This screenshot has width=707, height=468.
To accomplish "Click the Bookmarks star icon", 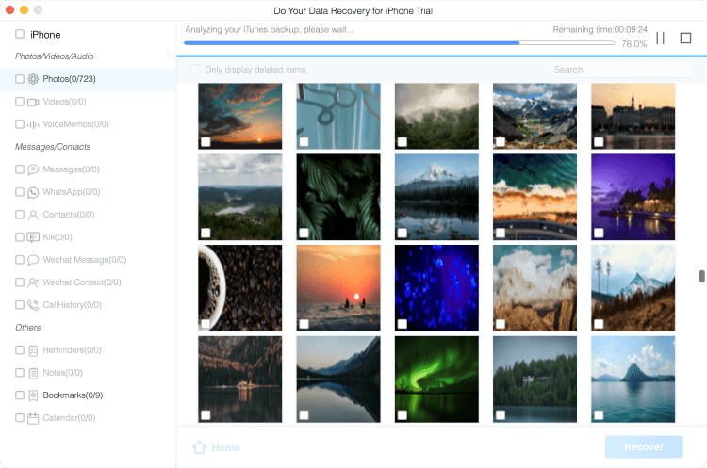I will (33, 395).
